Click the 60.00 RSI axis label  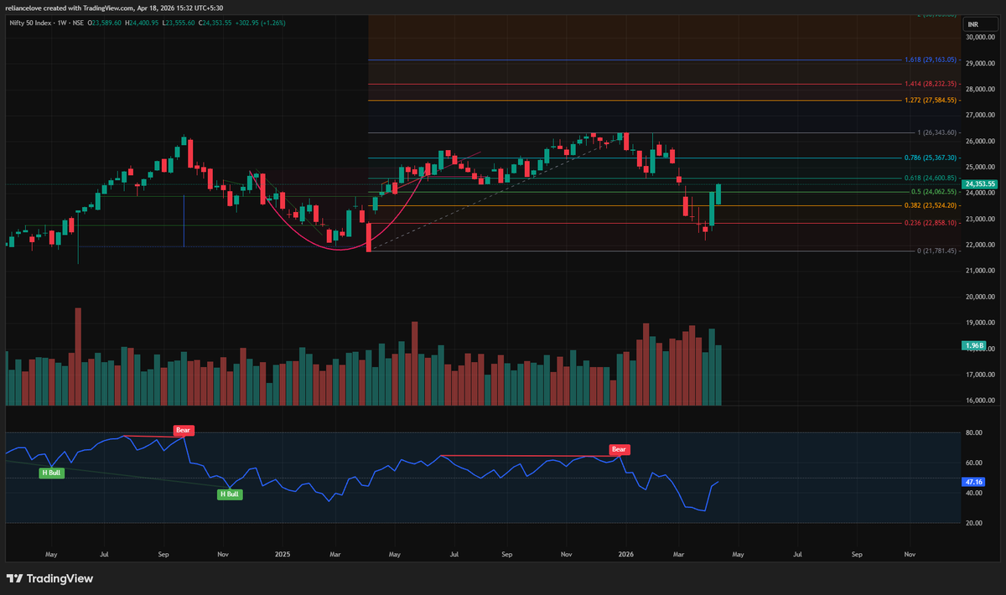(x=973, y=463)
